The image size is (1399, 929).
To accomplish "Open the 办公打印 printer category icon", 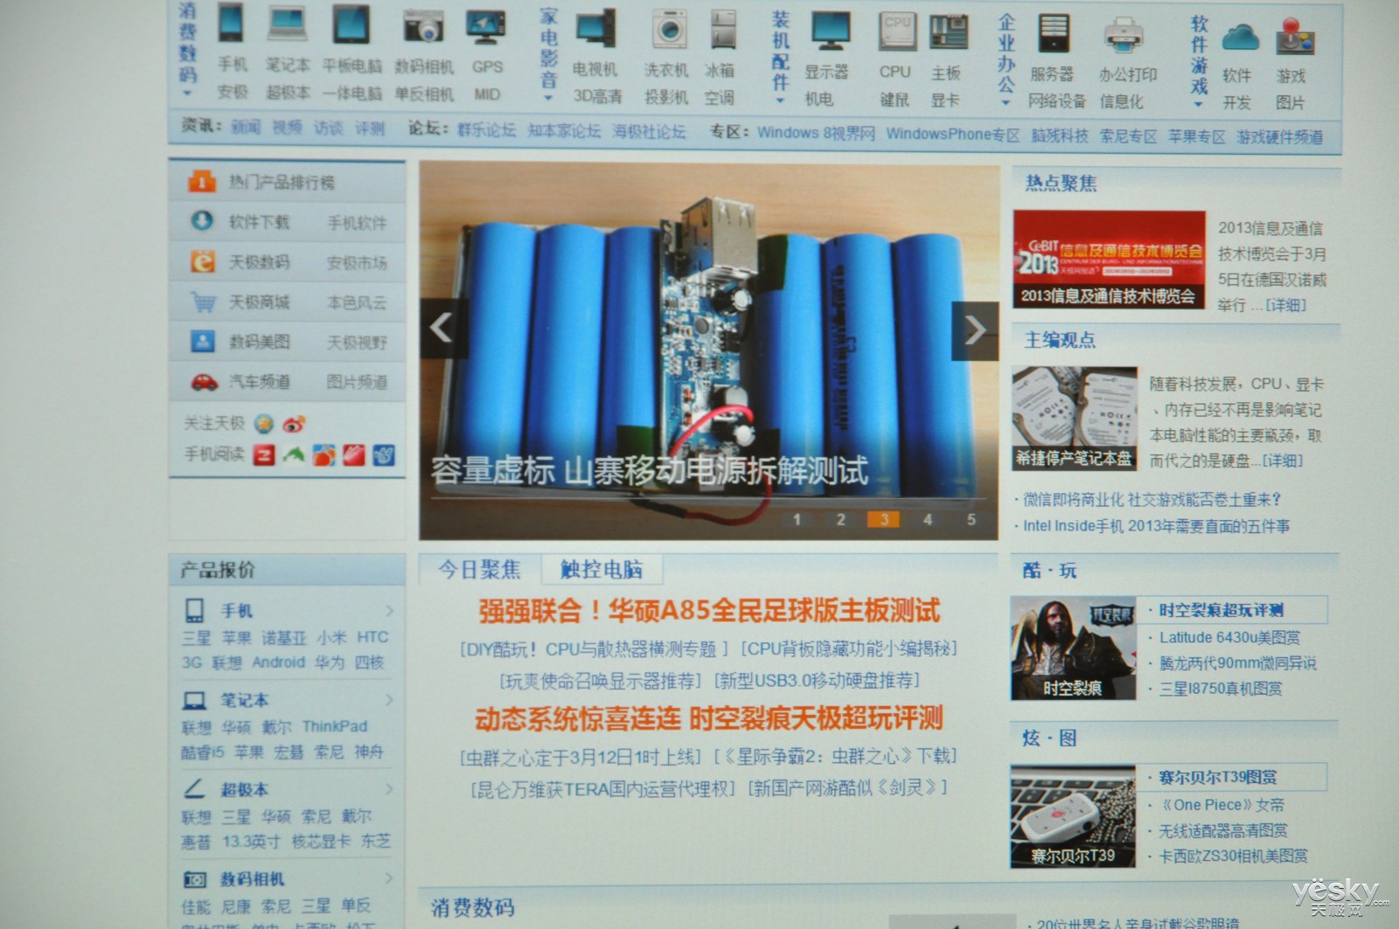I will [x=1124, y=37].
